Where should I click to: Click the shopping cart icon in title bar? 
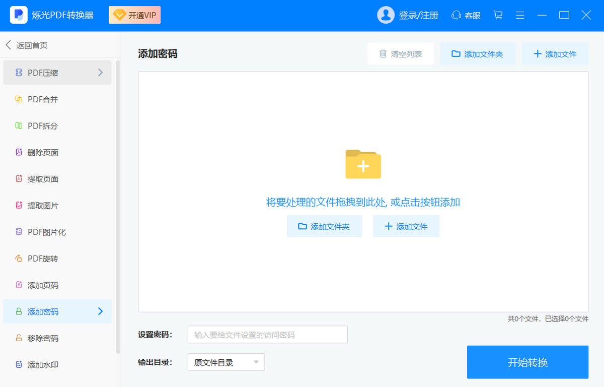click(498, 15)
